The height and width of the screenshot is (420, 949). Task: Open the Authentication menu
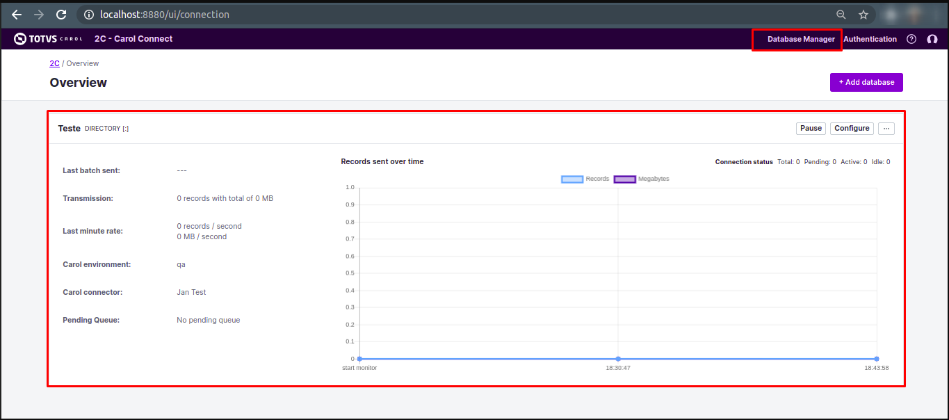pos(870,40)
